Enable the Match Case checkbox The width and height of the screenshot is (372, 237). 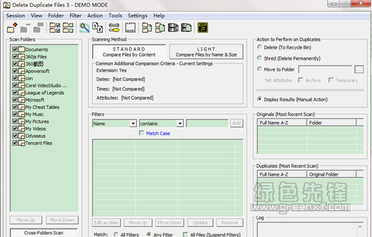[x=141, y=133]
